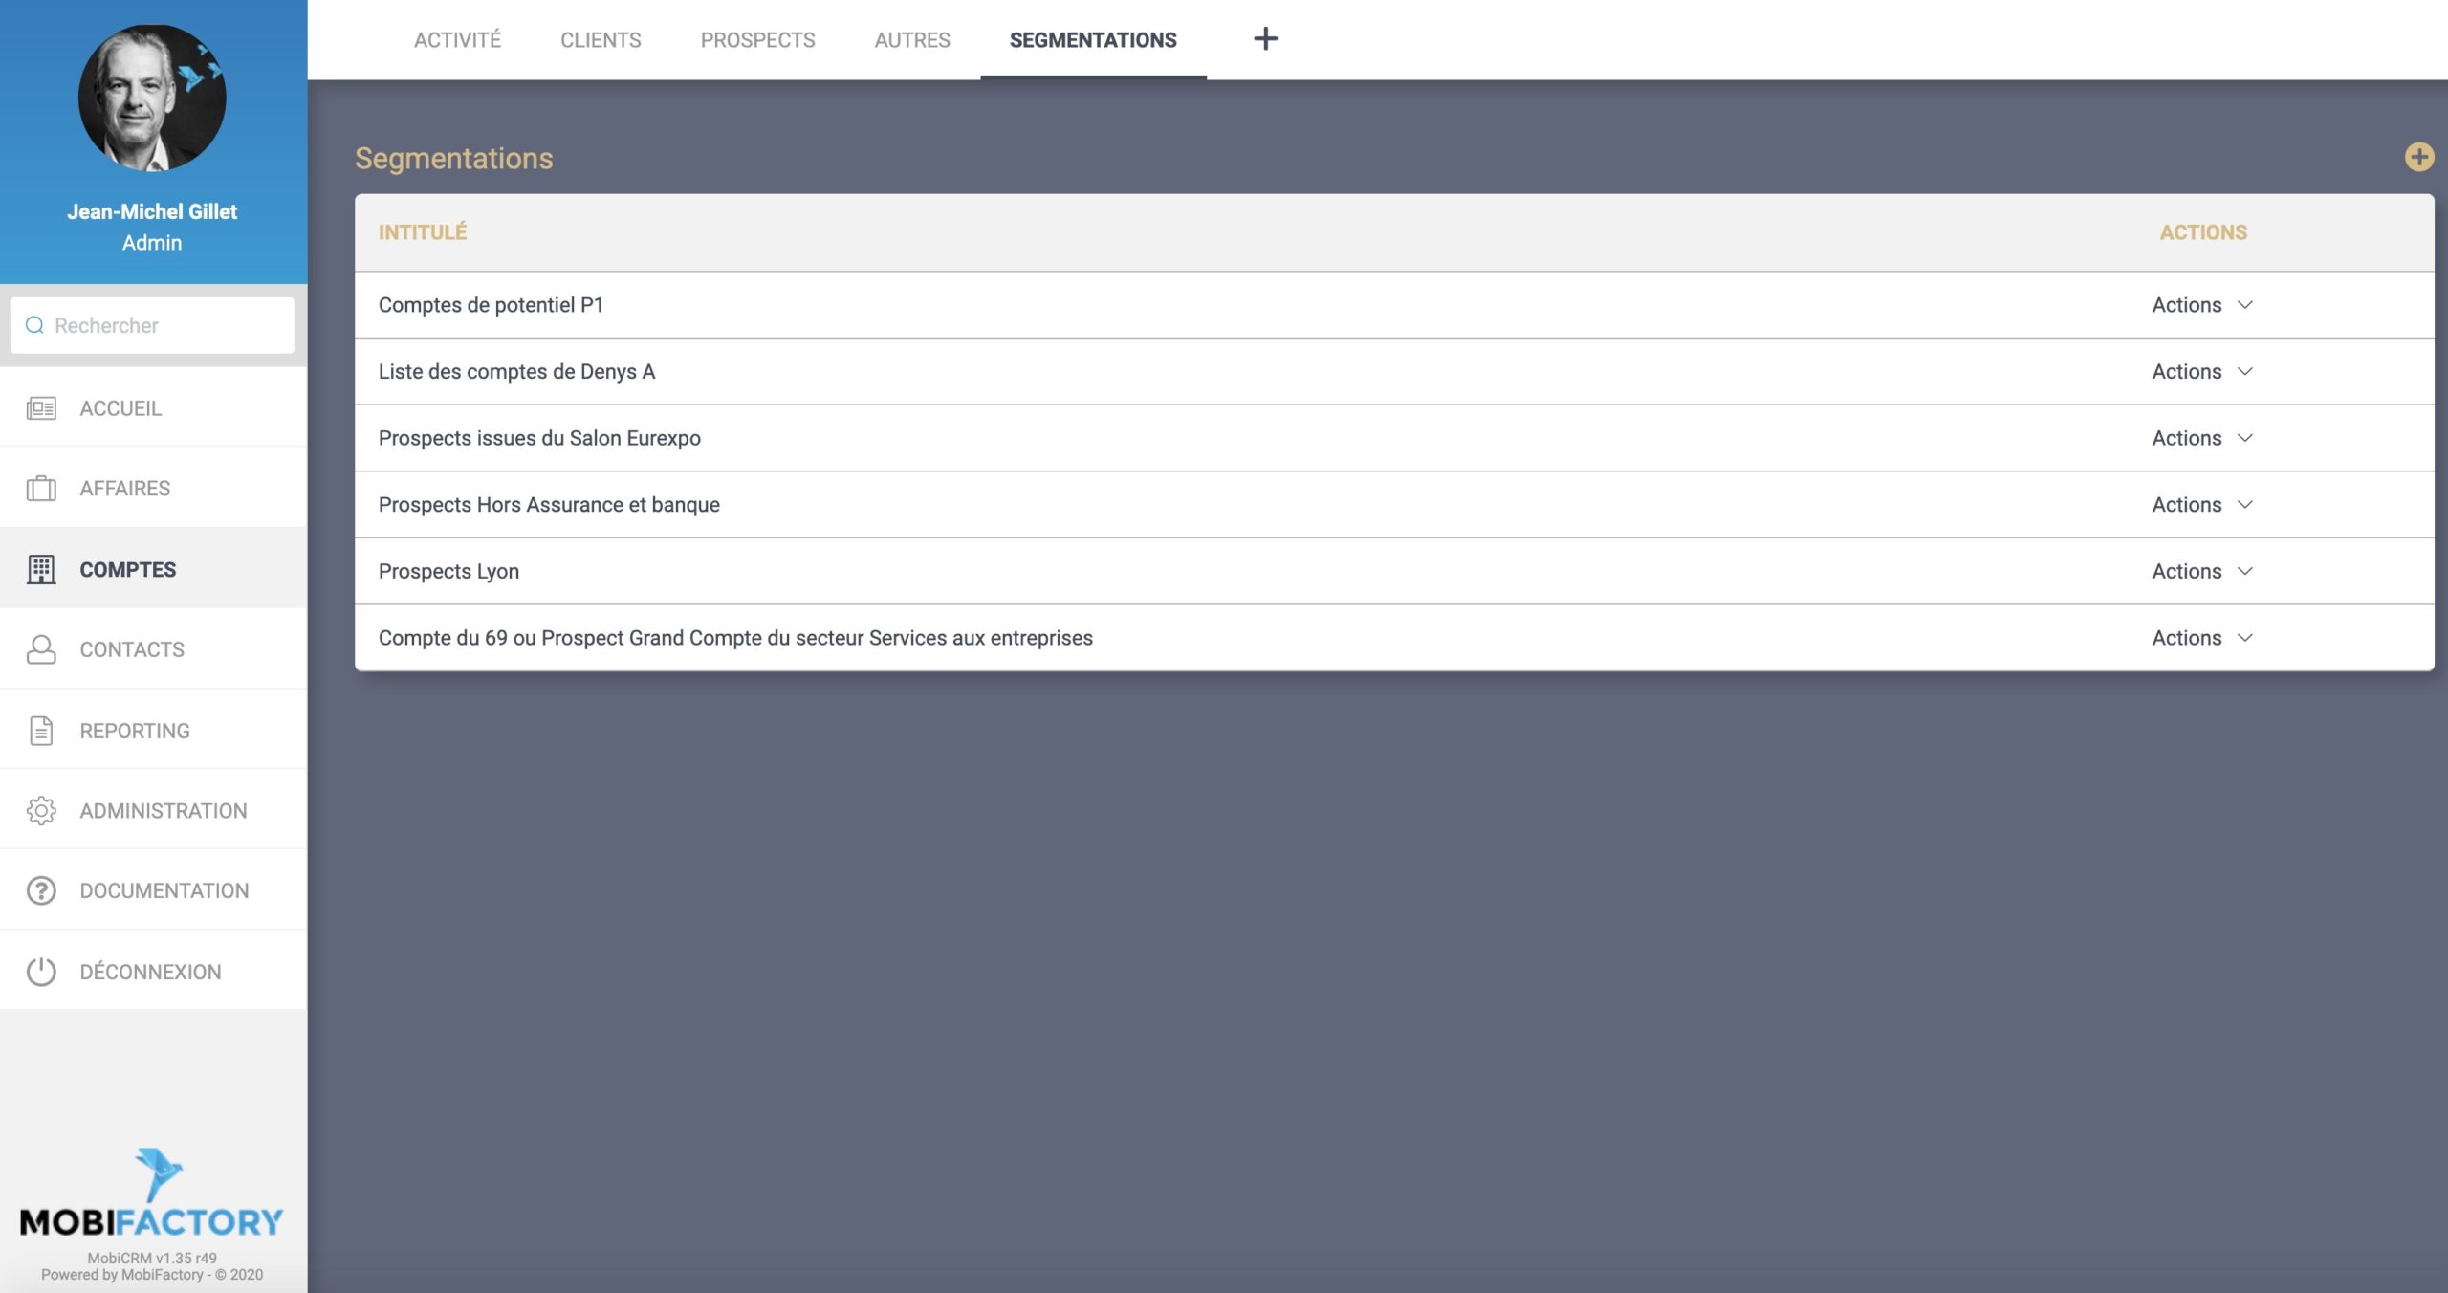Go to the Activité tab

(x=457, y=40)
